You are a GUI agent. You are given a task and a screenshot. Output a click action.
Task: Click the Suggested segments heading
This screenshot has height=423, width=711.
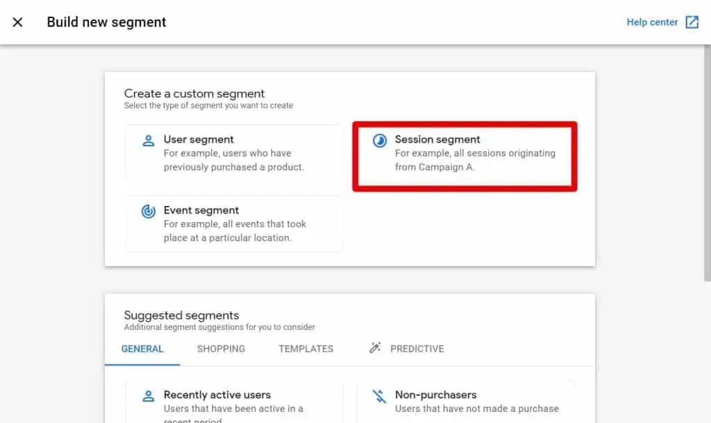coord(181,315)
